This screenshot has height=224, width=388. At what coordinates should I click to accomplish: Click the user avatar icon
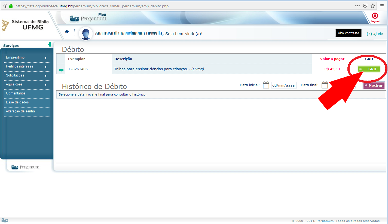pyautogui.click(x=85, y=34)
